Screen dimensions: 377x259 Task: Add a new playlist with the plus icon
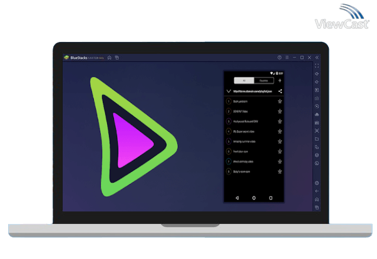click(280, 81)
